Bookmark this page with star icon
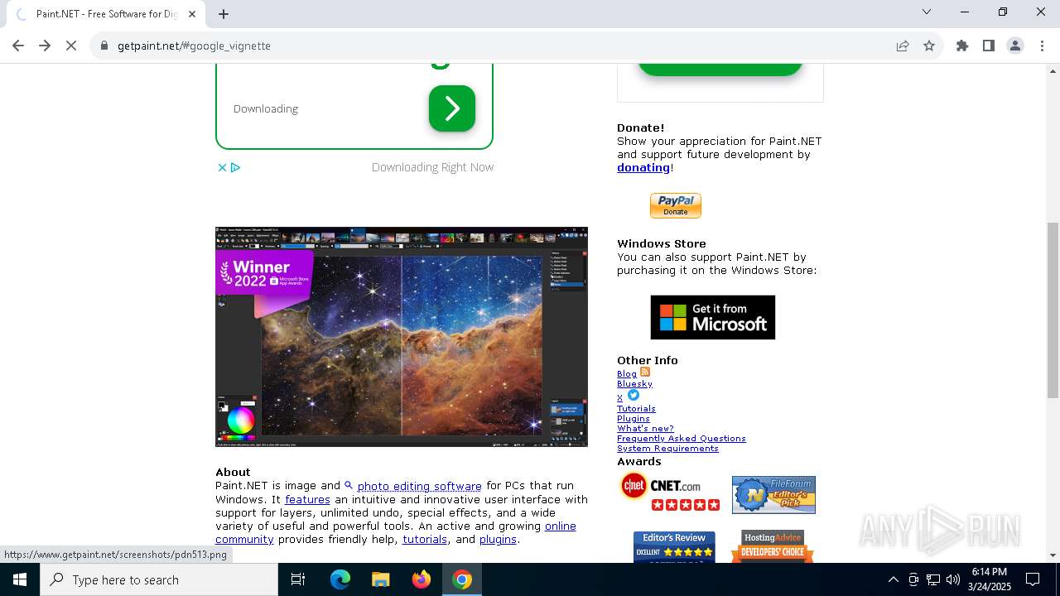Image resolution: width=1060 pixels, height=596 pixels. click(x=929, y=46)
